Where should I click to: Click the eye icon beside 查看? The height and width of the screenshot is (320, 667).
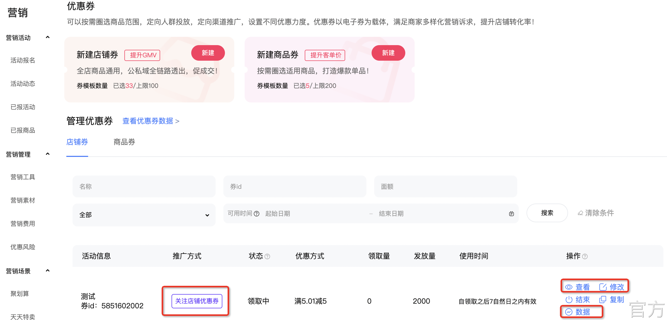click(x=569, y=287)
